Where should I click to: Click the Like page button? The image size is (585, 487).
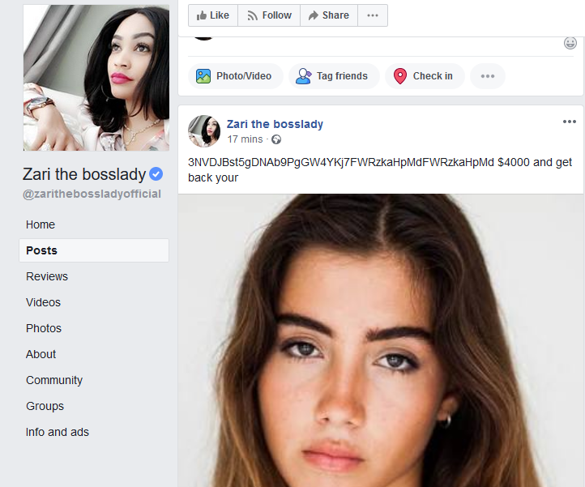pyautogui.click(x=213, y=15)
